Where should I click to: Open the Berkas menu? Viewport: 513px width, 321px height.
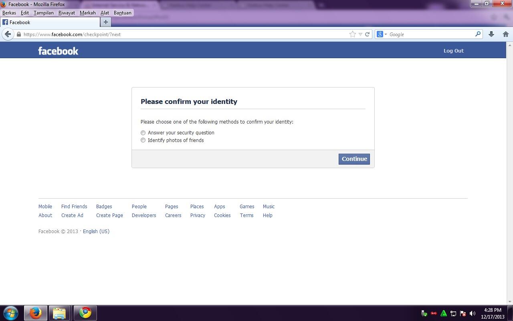pos(9,13)
